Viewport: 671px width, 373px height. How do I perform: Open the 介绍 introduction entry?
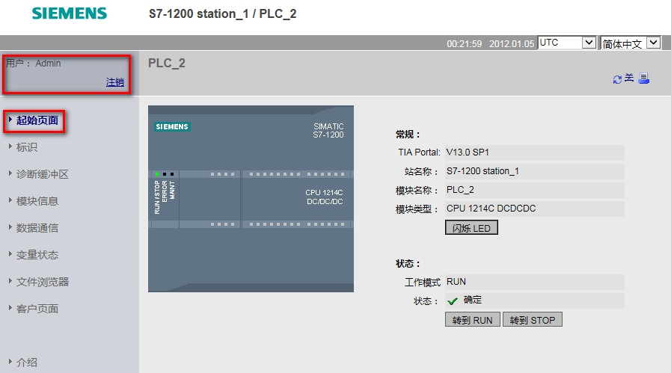tap(26, 363)
